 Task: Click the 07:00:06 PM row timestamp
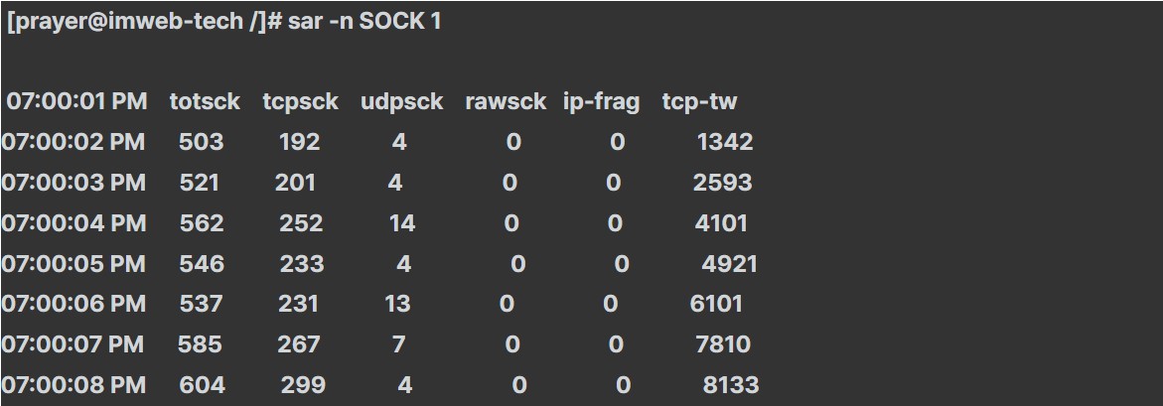point(73,304)
